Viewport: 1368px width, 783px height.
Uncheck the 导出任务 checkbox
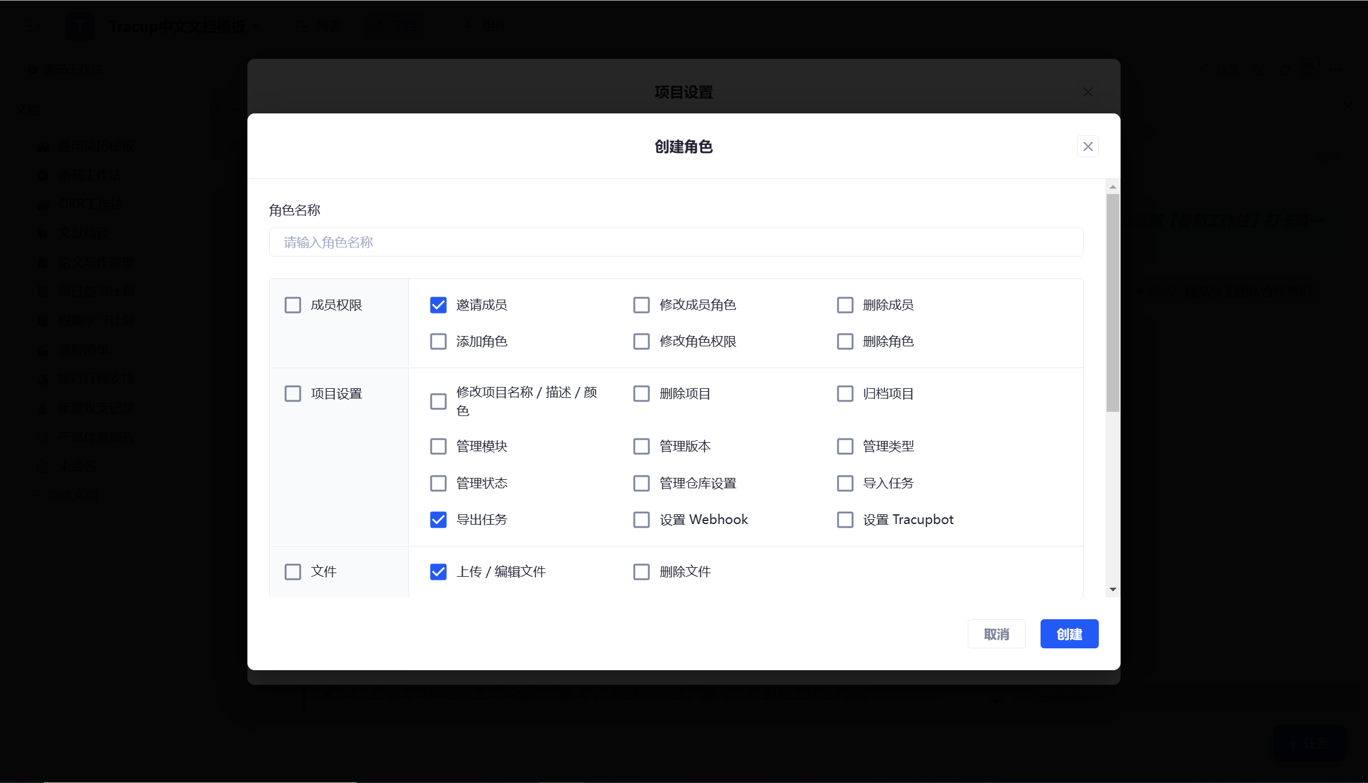point(438,519)
